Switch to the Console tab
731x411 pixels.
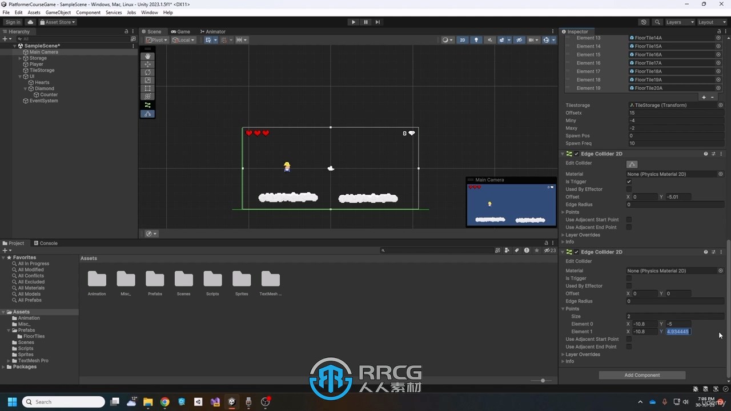tap(45, 243)
